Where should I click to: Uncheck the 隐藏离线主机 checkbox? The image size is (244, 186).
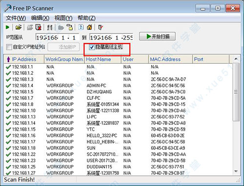tap(92, 47)
